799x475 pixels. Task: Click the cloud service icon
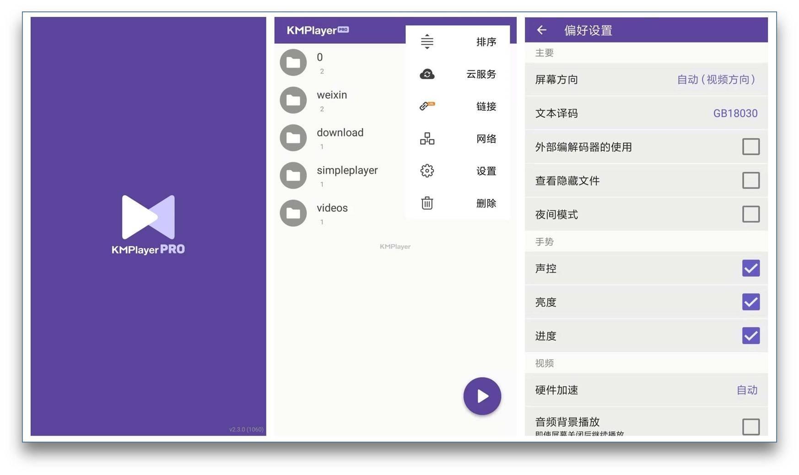427,74
